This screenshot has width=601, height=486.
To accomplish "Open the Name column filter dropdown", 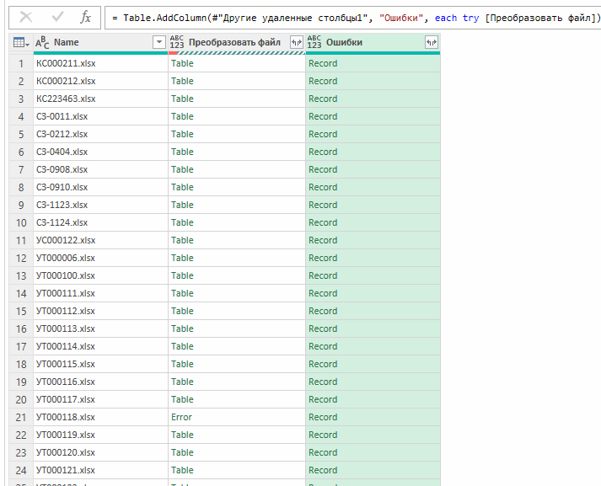I will tap(159, 42).
